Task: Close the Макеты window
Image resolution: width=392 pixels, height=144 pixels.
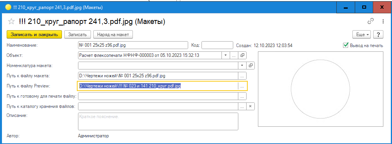Action: tap(382, 7)
